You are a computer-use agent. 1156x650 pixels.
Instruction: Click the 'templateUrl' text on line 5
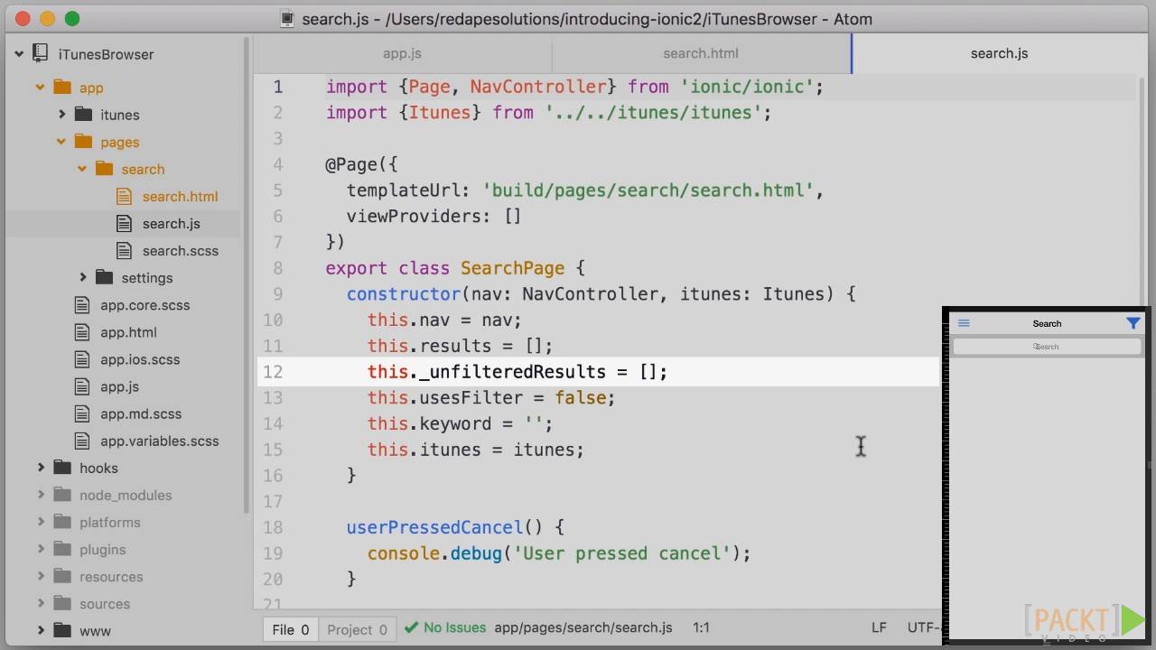coord(404,190)
